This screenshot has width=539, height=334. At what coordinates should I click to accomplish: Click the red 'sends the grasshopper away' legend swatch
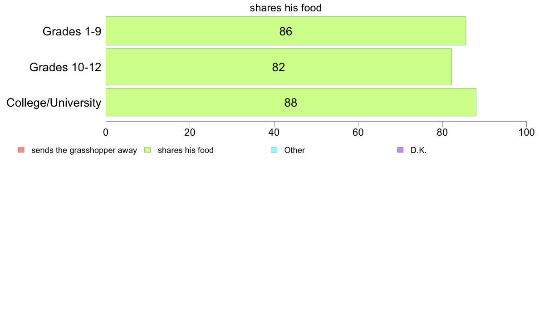21,150
